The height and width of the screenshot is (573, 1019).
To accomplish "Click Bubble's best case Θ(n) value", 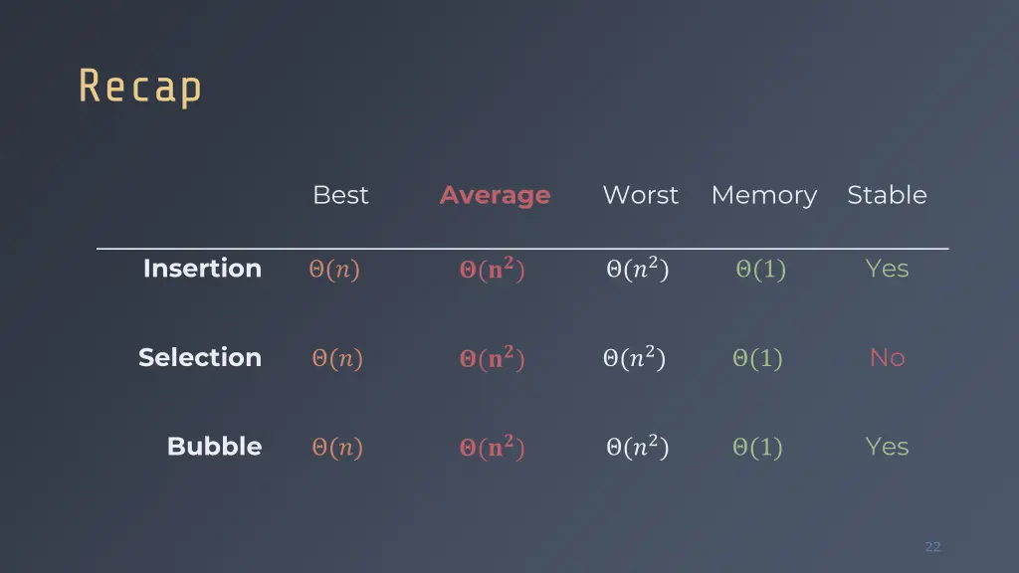I will tap(337, 447).
